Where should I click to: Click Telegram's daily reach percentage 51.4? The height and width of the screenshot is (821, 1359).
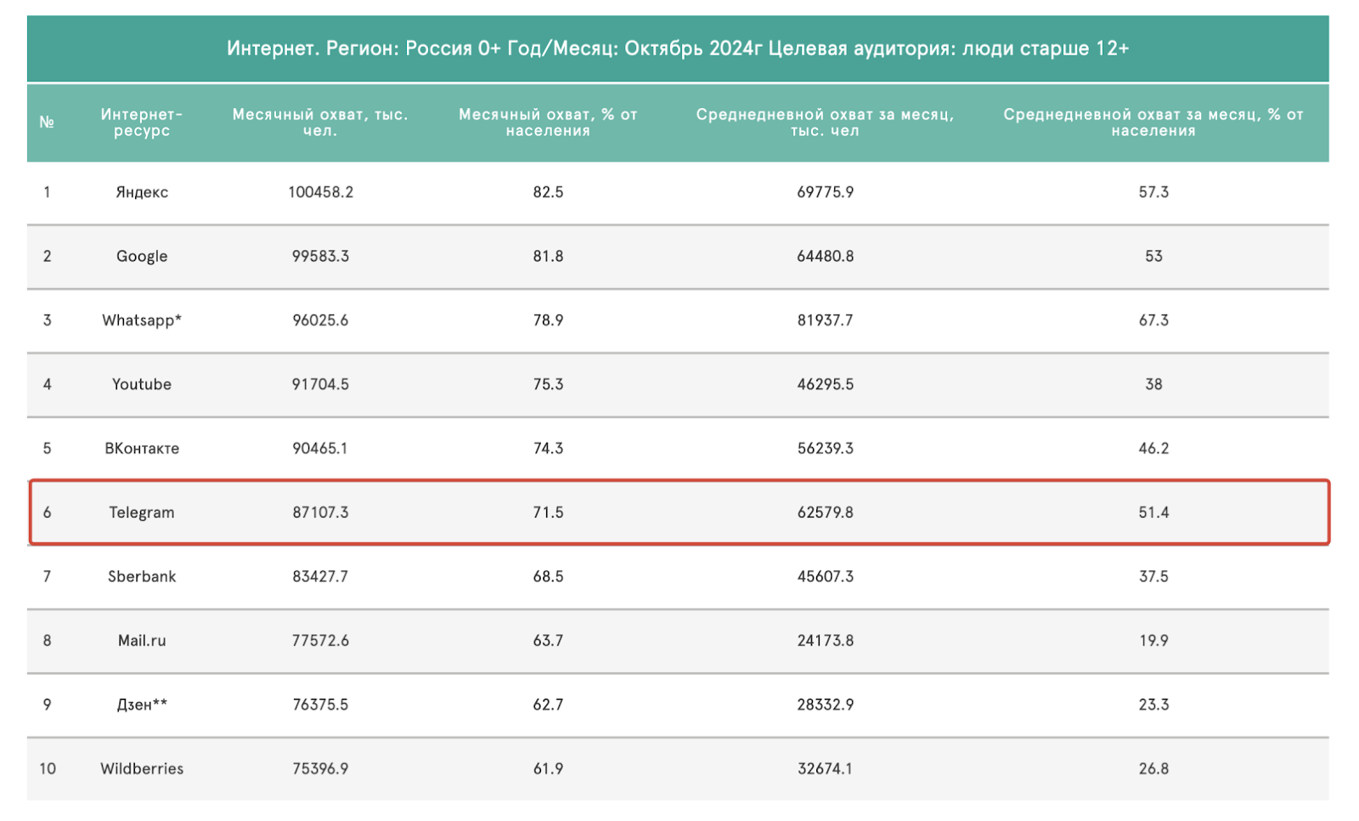pos(1153,512)
